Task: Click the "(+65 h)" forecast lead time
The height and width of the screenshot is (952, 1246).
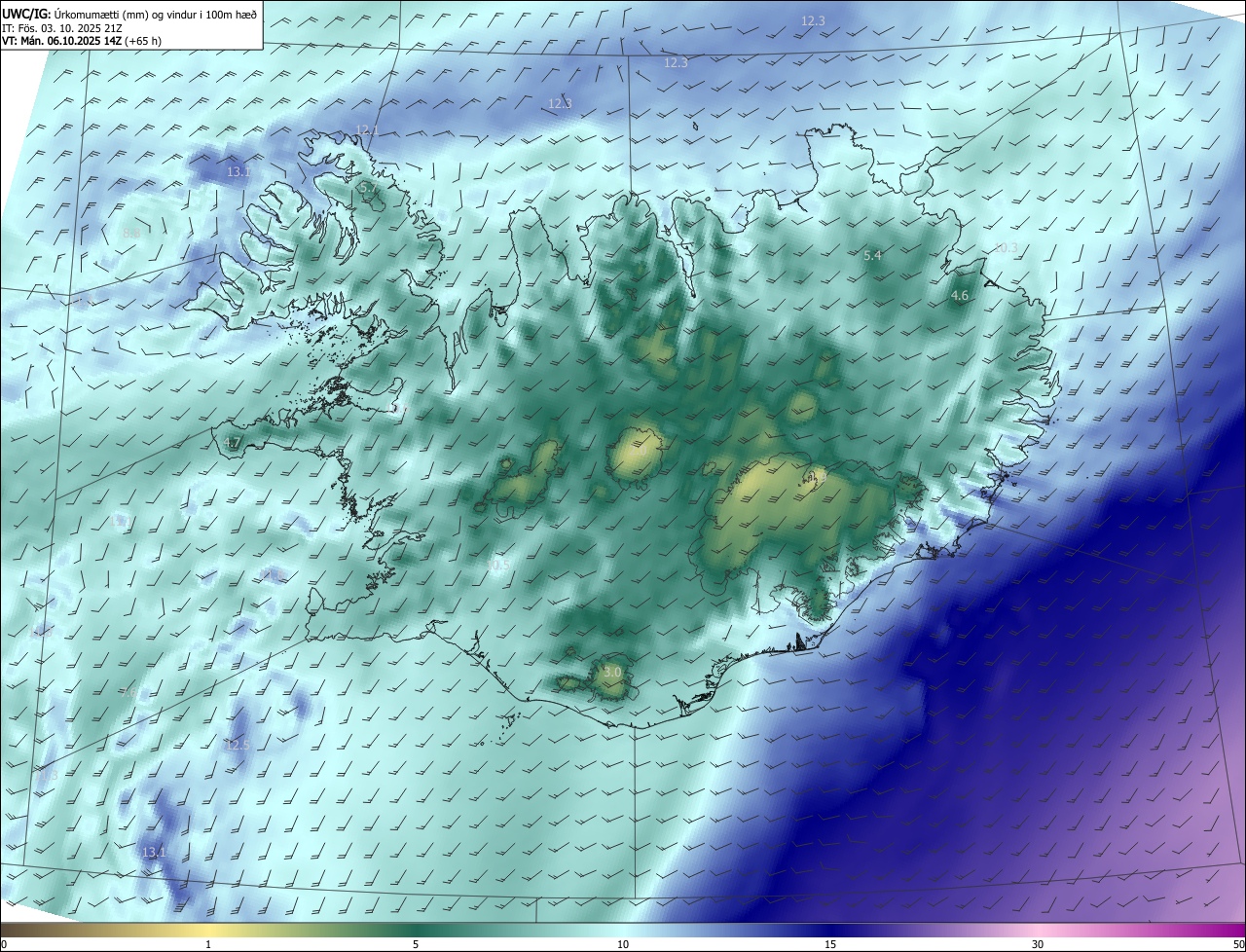Action: pos(141,41)
